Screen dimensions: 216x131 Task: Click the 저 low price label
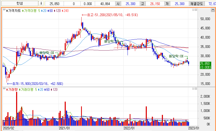(167, 4)
